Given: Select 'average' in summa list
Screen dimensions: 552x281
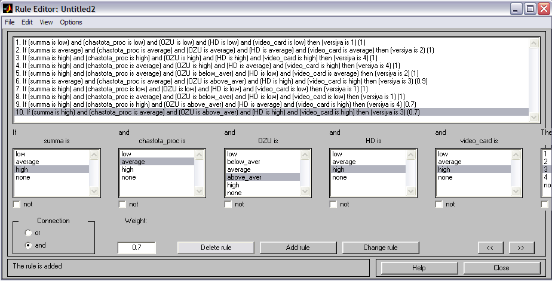Looking at the screenshot, I should click(51, 162).
